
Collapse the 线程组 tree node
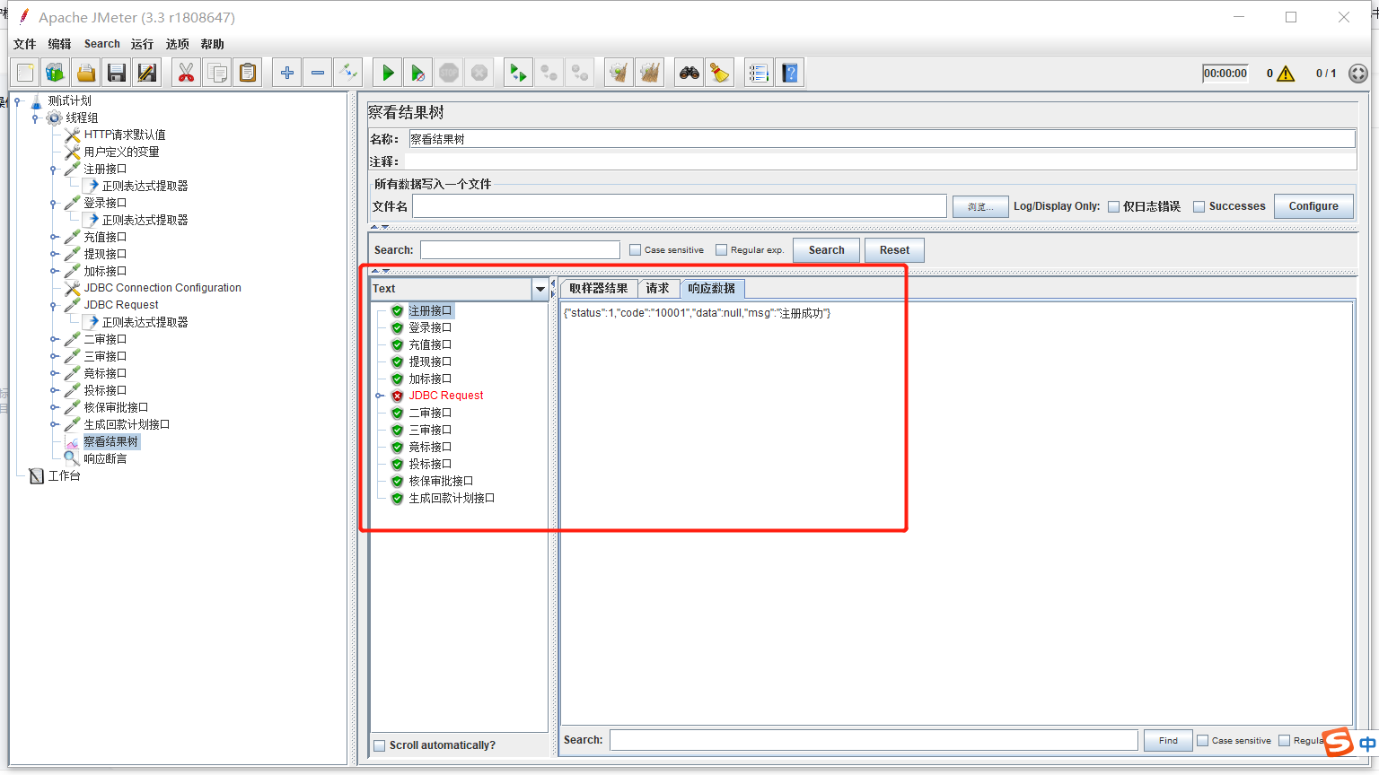[x=35, y=118]
